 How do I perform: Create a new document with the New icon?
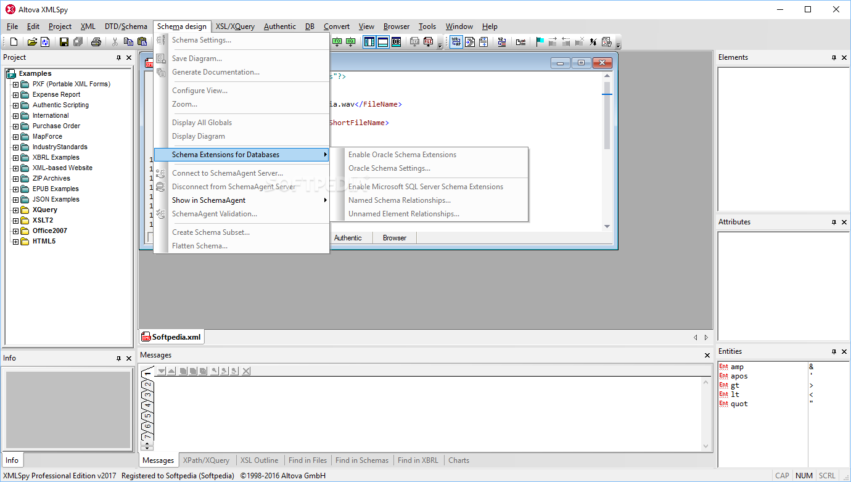14,42
